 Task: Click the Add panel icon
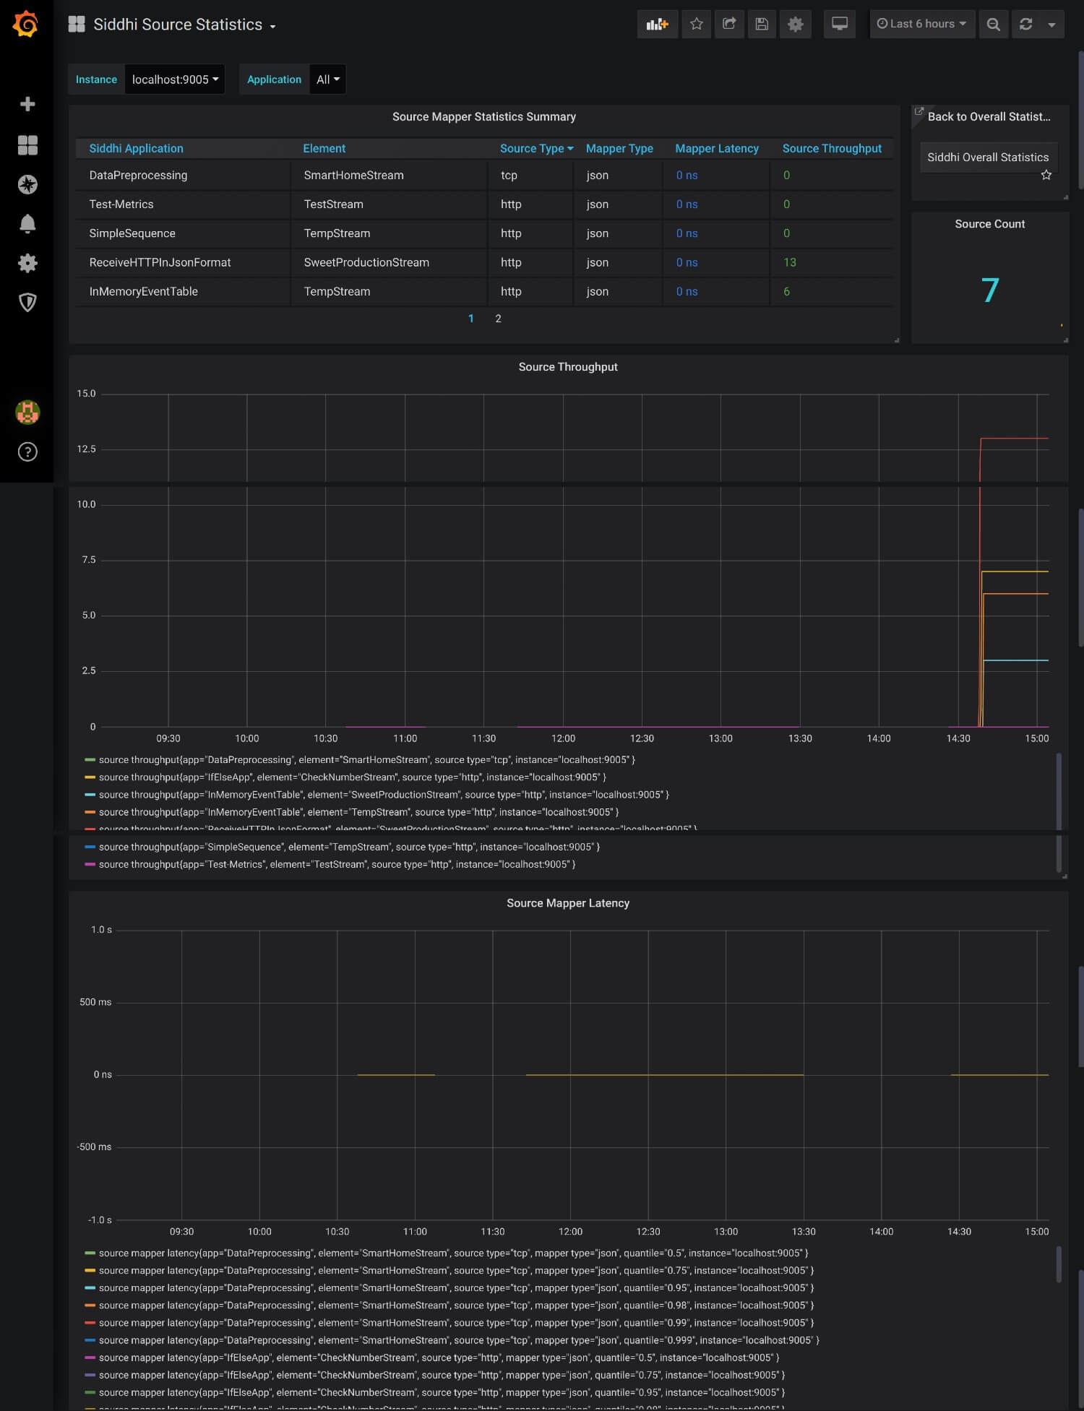coord(657,24)
